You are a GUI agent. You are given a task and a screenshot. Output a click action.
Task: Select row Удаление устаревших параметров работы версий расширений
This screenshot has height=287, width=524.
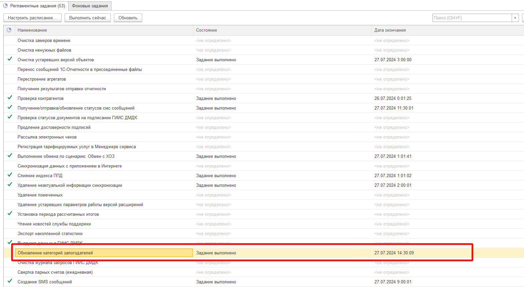264,204
